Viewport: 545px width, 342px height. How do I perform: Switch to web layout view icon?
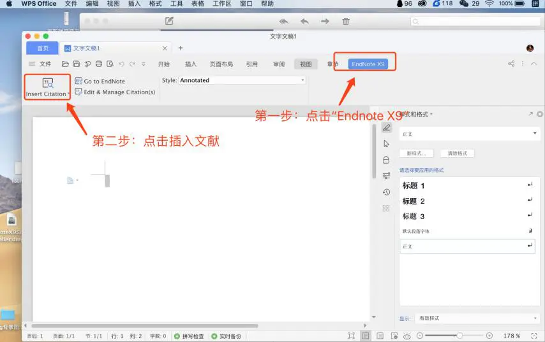coord(394,336)
